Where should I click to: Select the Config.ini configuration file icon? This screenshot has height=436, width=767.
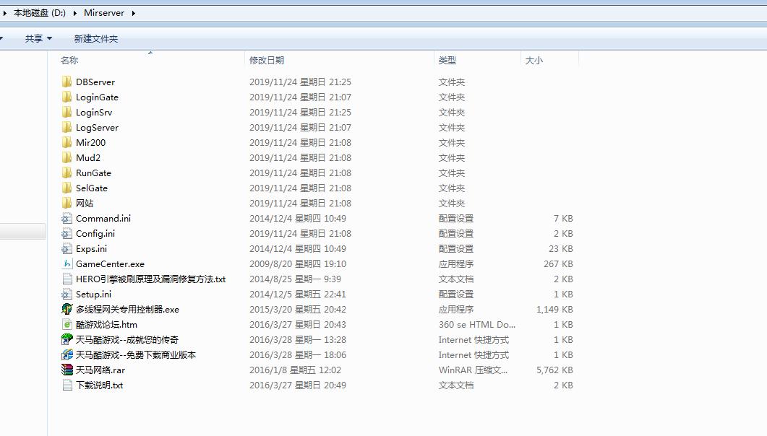(x=67, y=233)
